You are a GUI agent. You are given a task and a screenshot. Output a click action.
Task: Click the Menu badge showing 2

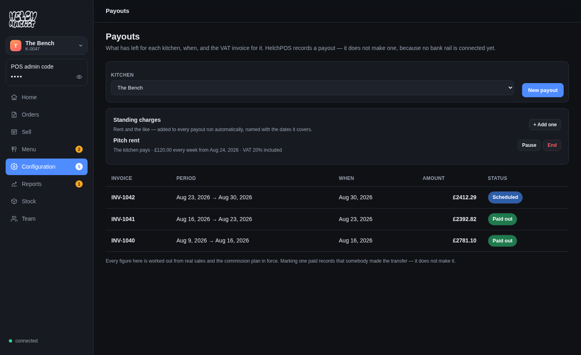pos(79,149)
